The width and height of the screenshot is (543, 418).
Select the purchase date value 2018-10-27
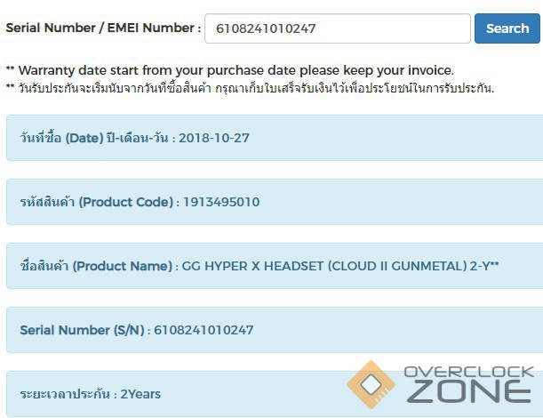tap(213, 138)
